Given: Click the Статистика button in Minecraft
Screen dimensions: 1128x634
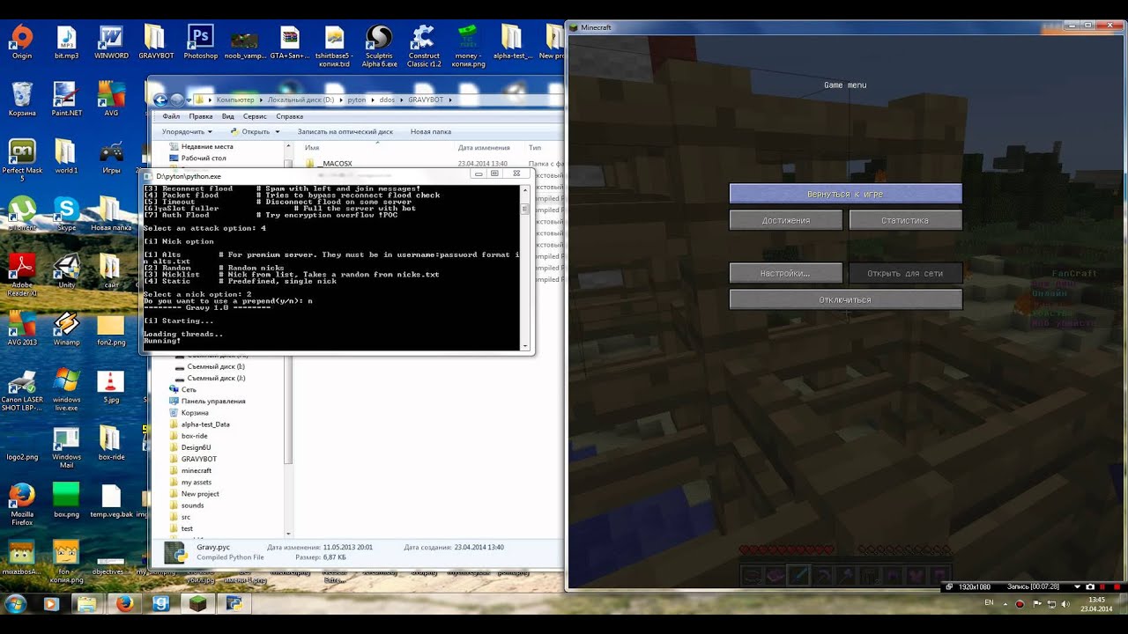Looking at the screenshot, I should (x=905, y=220).
